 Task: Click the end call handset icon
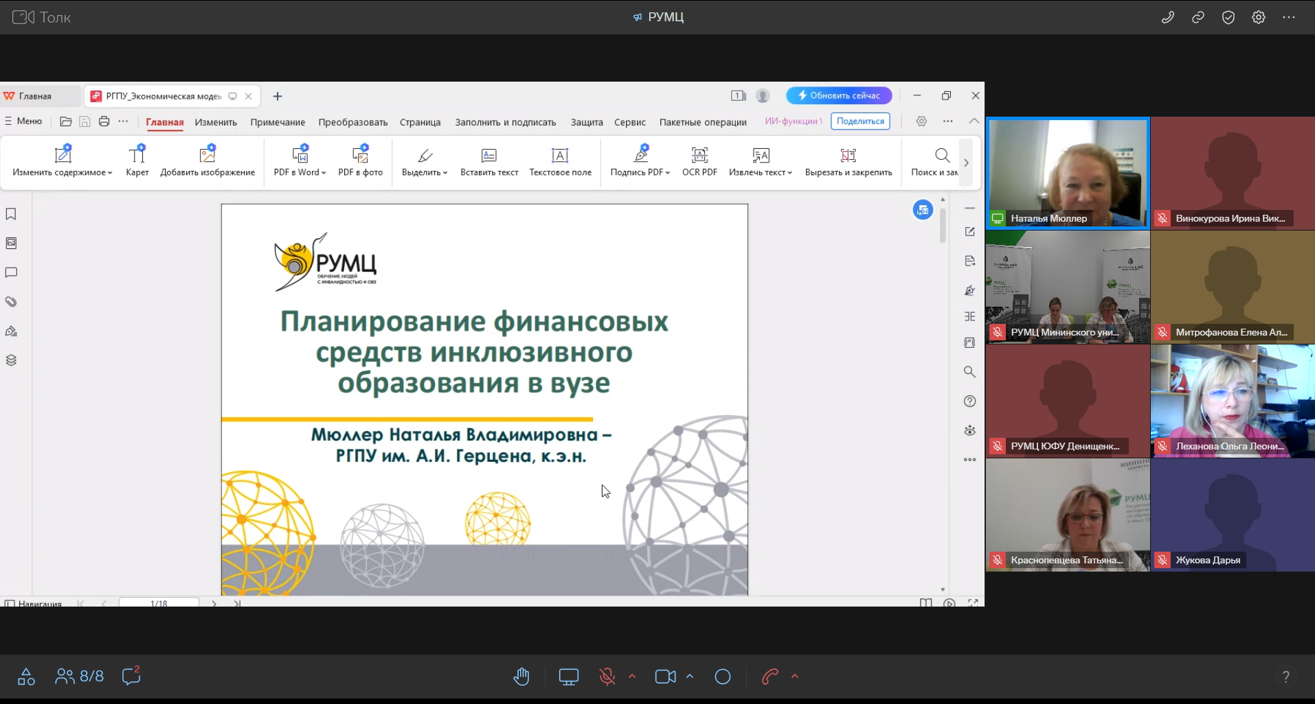[769, 677]
